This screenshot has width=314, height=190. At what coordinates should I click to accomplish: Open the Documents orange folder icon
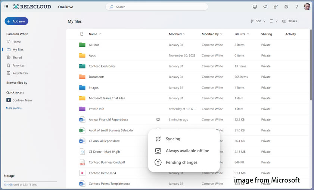click(82, 77)
